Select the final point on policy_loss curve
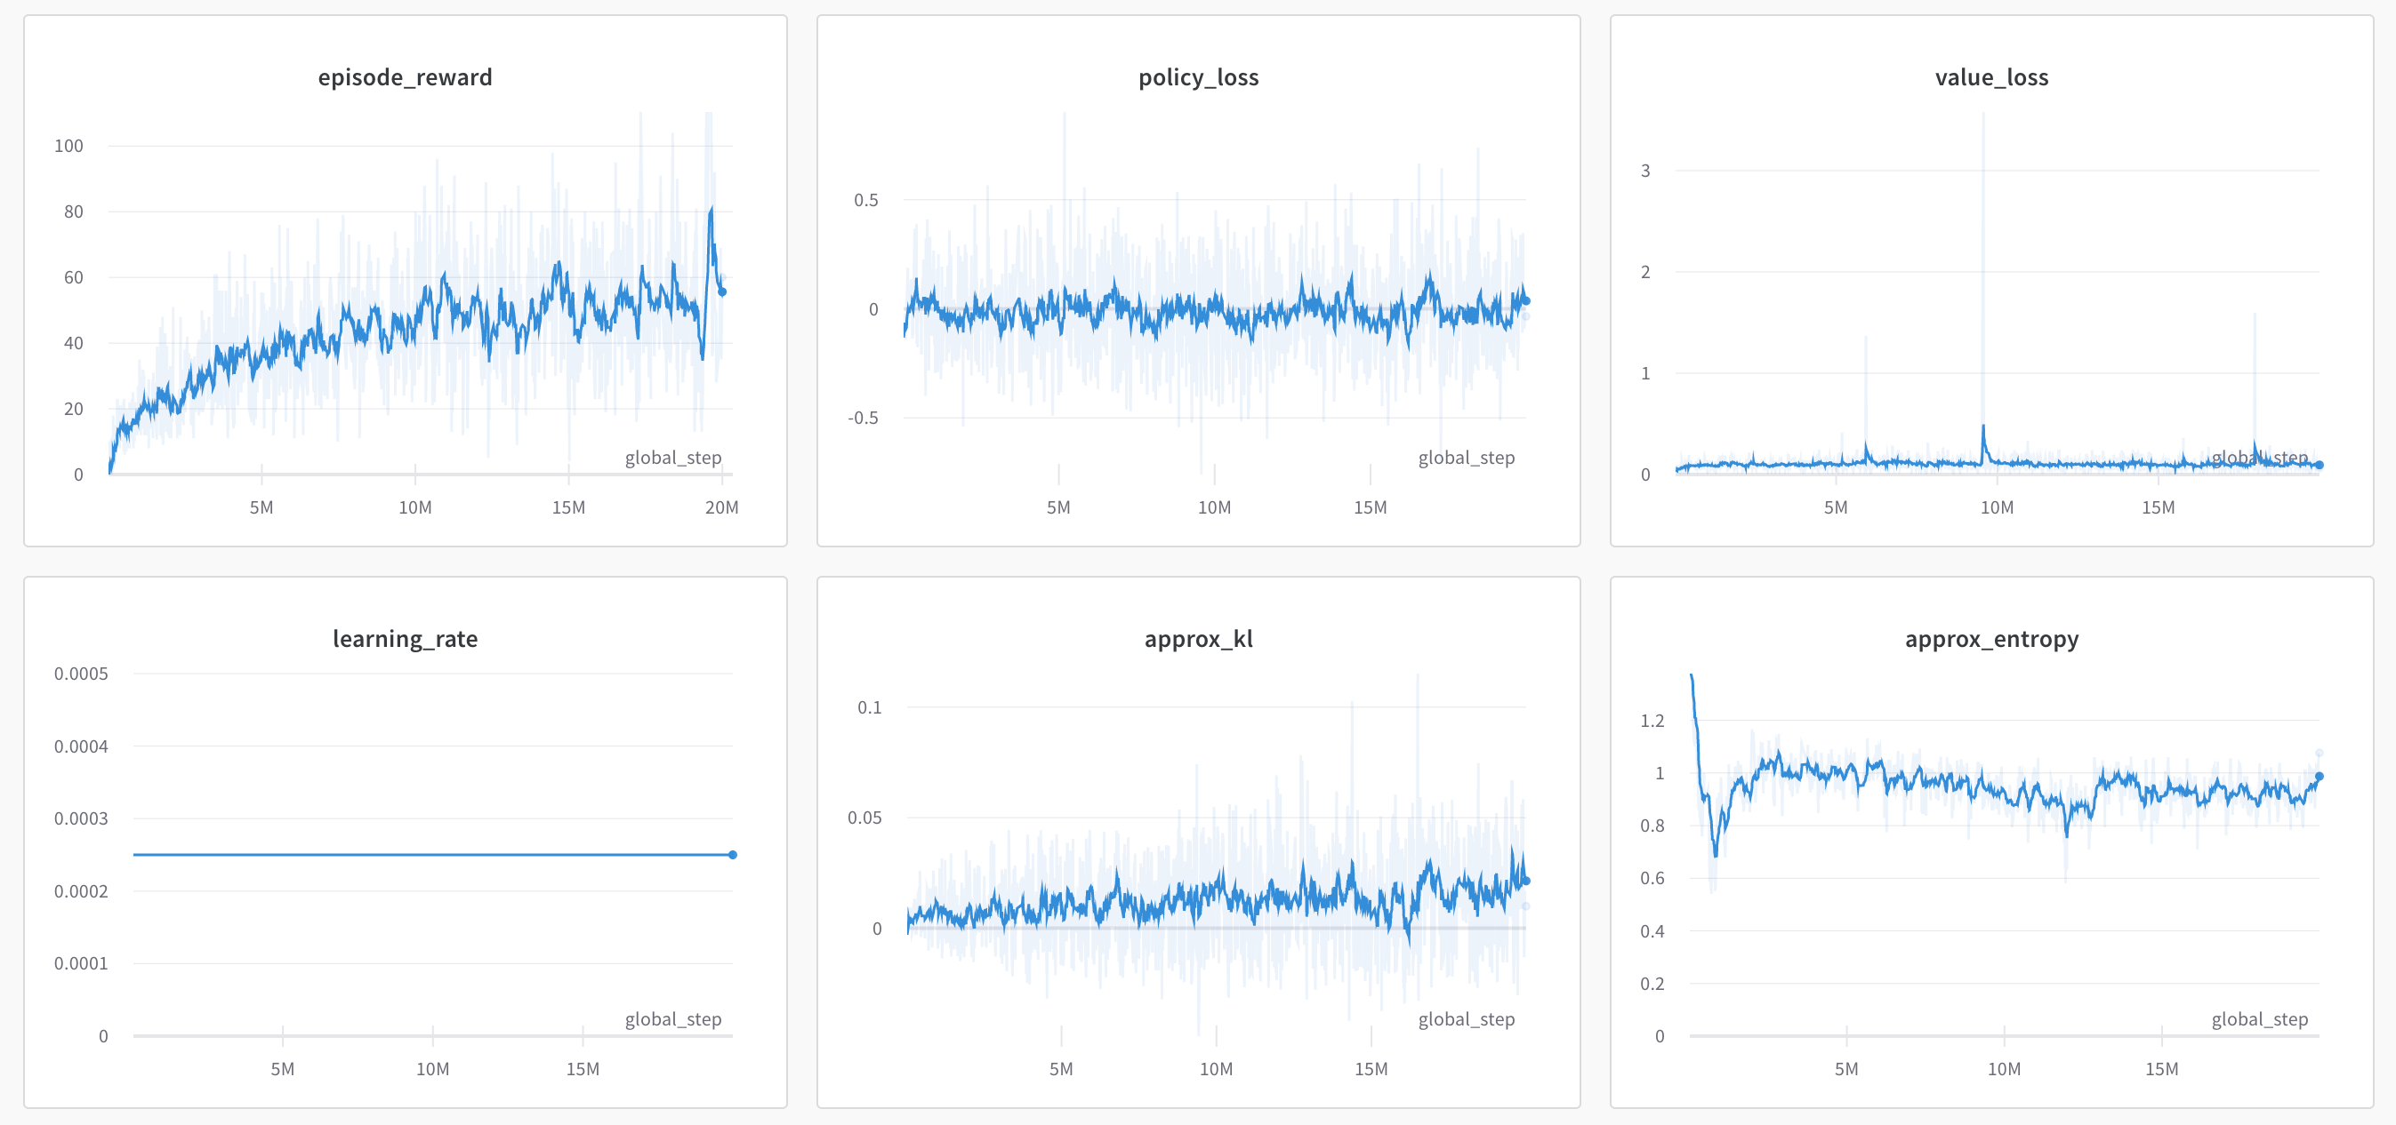The width and height of the screenshot is (2396, 1125). (x=1525, y=301)
